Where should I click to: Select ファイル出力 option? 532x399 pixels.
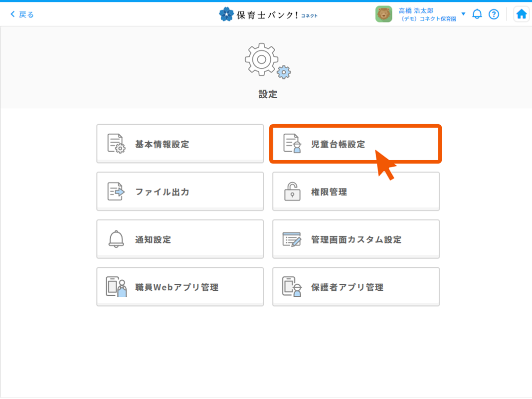[180, 192]
